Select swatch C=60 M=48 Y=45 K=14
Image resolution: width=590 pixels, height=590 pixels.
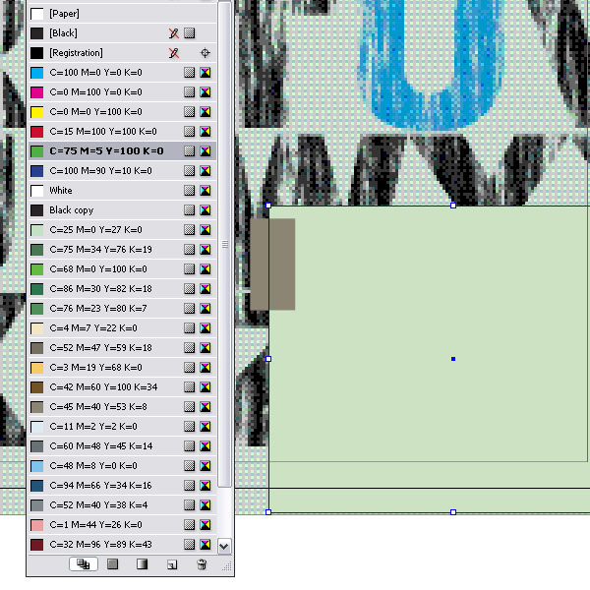point(122,445)
